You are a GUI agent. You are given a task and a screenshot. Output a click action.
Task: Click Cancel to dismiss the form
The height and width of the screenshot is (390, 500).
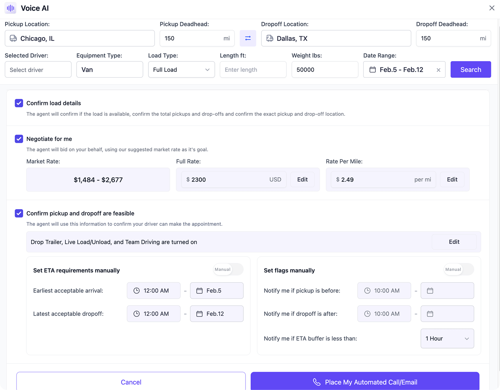click(x=131, y=382)
